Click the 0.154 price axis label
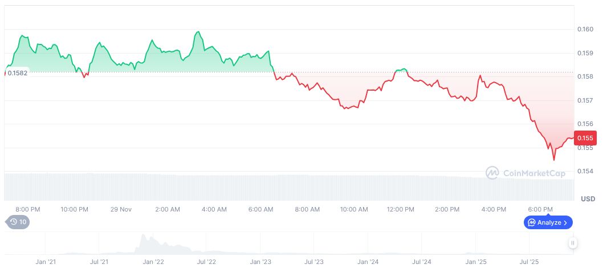The image size is (611, 268). tap(585, 171)
